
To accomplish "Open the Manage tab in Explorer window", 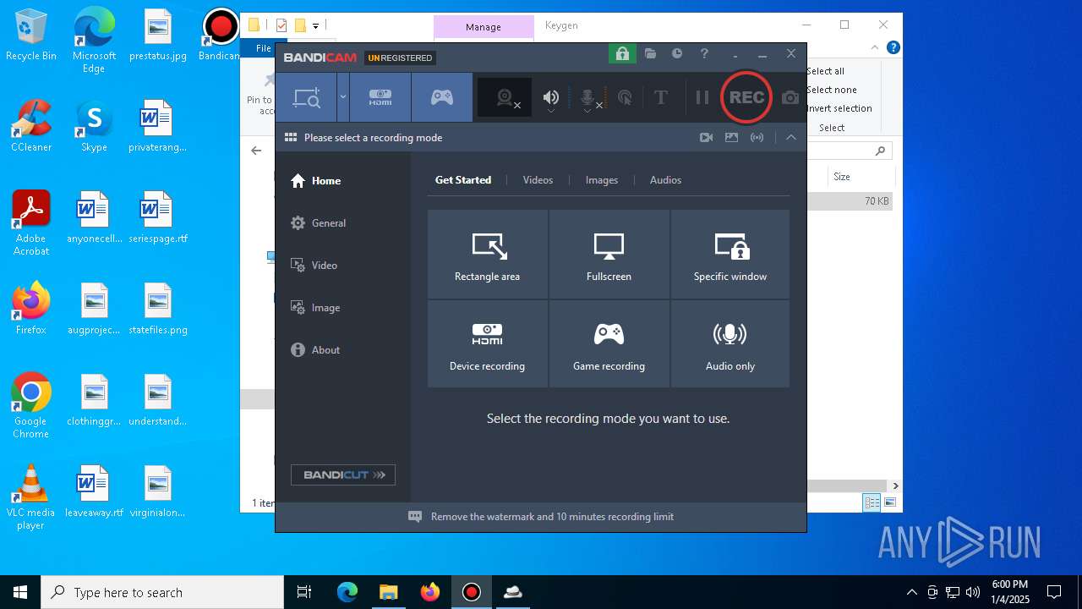I will [484, 27].
